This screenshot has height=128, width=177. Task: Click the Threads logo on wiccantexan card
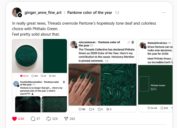pyautogui.click(x=133, y=42)
